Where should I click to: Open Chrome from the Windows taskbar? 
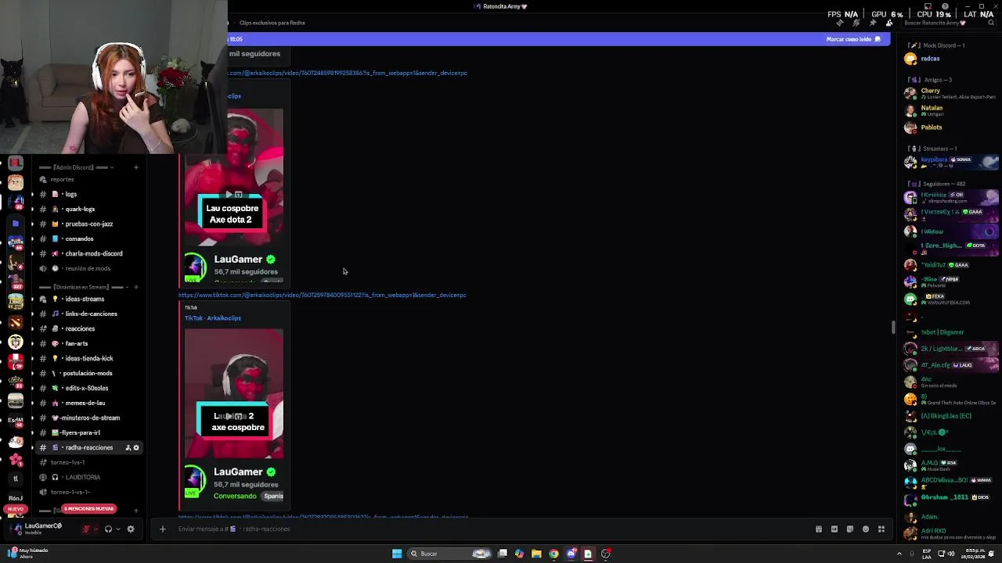tap(553, 554)
